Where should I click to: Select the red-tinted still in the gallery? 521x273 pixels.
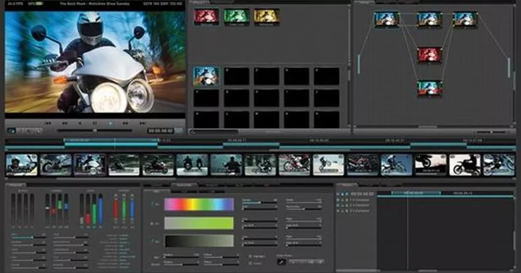(x=206, y=16)
